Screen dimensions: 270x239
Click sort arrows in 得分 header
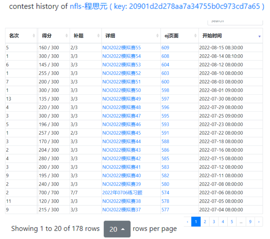66,36
